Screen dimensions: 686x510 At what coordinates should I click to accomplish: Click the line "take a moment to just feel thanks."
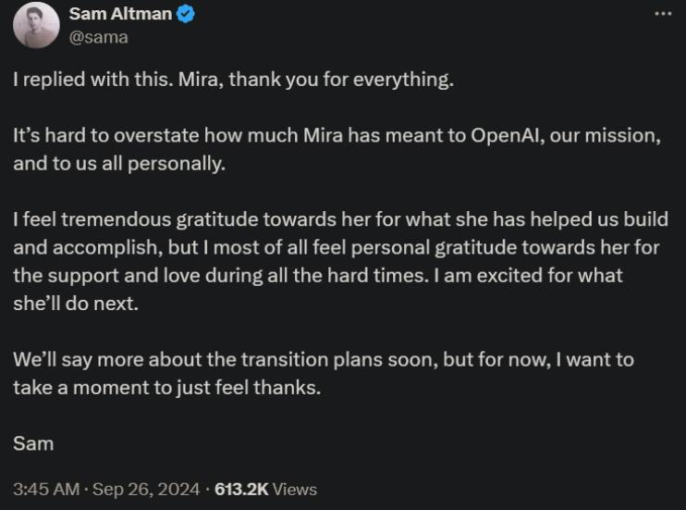click(166, 387)
